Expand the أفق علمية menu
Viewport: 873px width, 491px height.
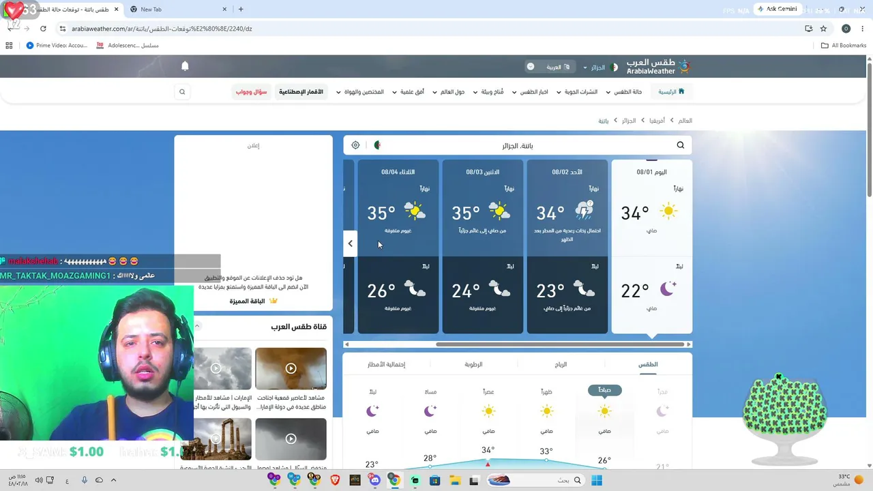[409, 92]
